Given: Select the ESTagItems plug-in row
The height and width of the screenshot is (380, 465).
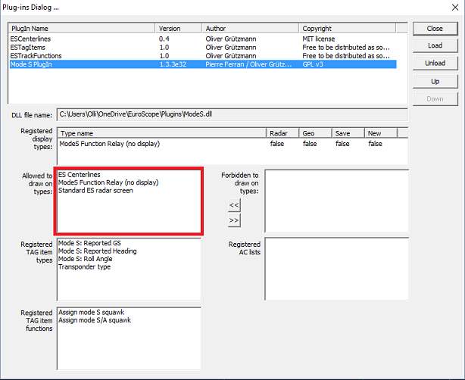Looking at the screenshot, I should click(x=203, y=48).
